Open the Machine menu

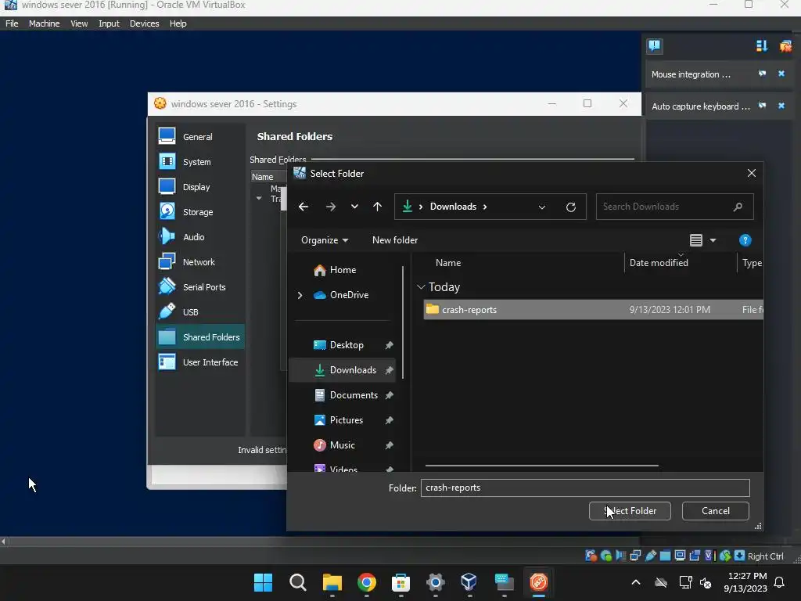point(44,23)
